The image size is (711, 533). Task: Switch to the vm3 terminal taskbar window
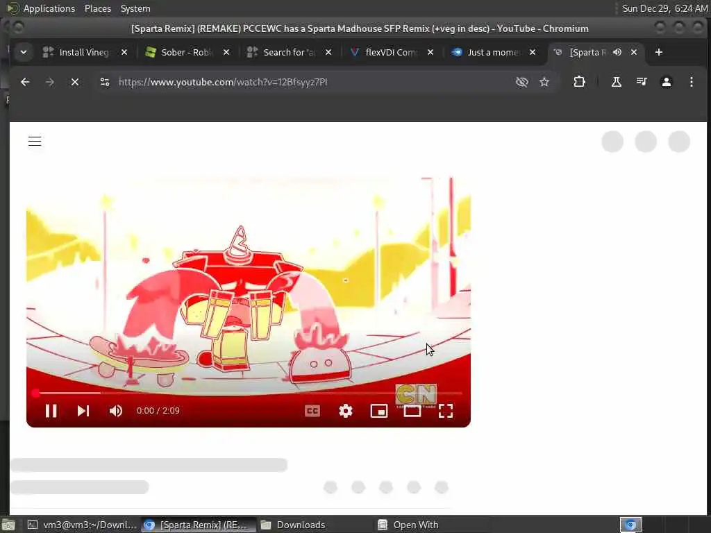pyautogui.click(x=82, y=525)
